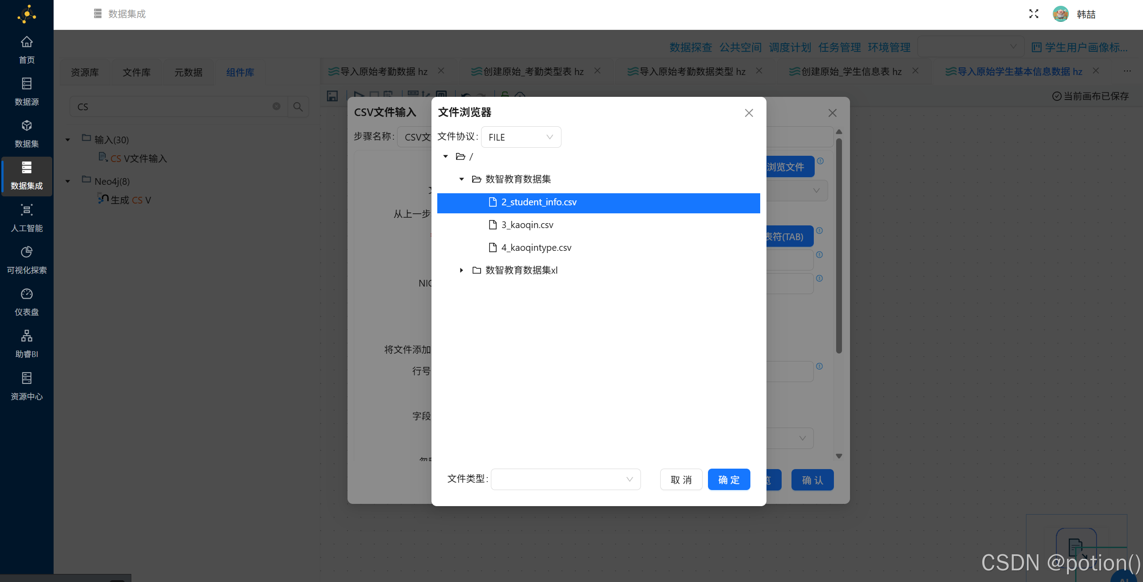The height and width of the screenshot is (582, 1143).
Task: Click the CSV dialog vertical scrollbar thumb
Action: pyautogui.click(x=839, y=245)
